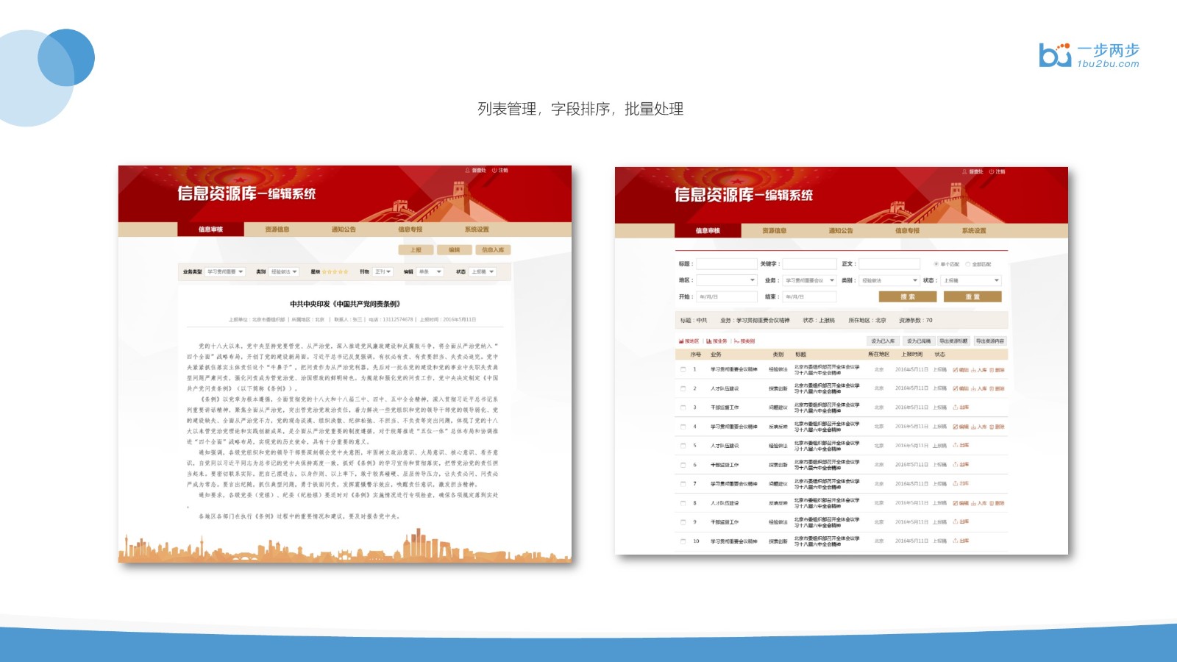Click the 设为已入库 button

[883, 341]
